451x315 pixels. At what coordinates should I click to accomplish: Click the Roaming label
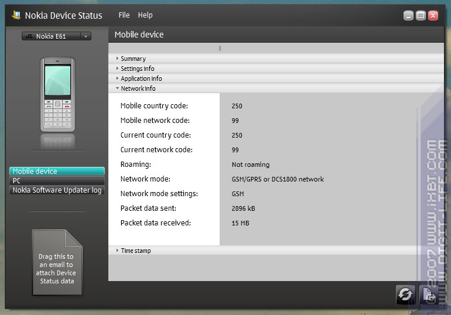pos(136,165)
